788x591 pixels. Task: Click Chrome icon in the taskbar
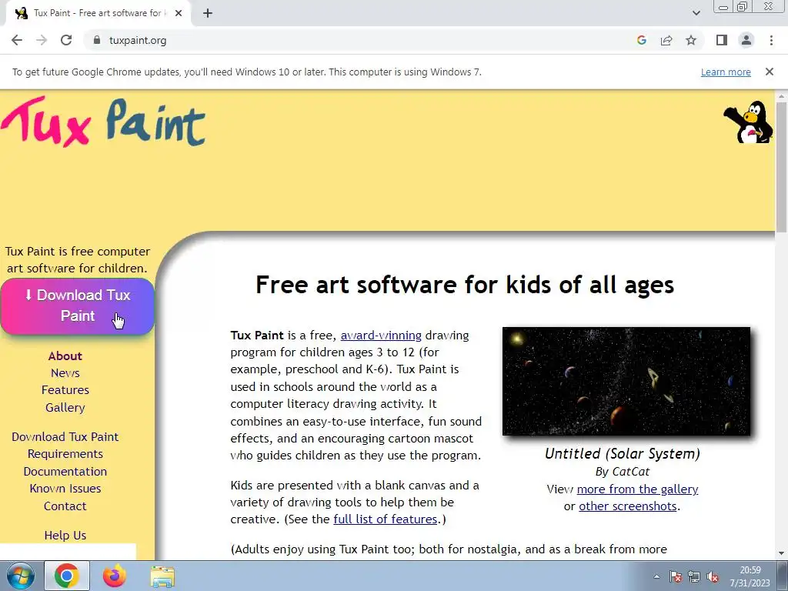67,576
